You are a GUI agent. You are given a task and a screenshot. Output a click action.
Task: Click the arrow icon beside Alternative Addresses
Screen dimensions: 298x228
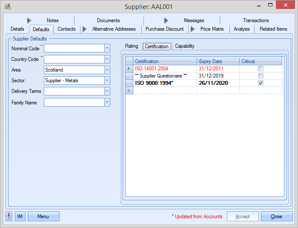tap(85, 29)
